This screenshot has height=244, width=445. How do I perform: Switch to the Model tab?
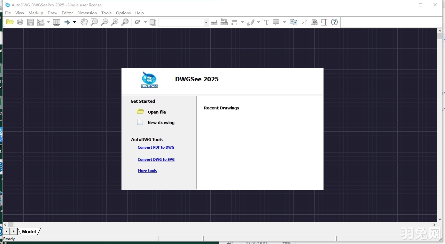pyautogui.click(x=29, y=231)
